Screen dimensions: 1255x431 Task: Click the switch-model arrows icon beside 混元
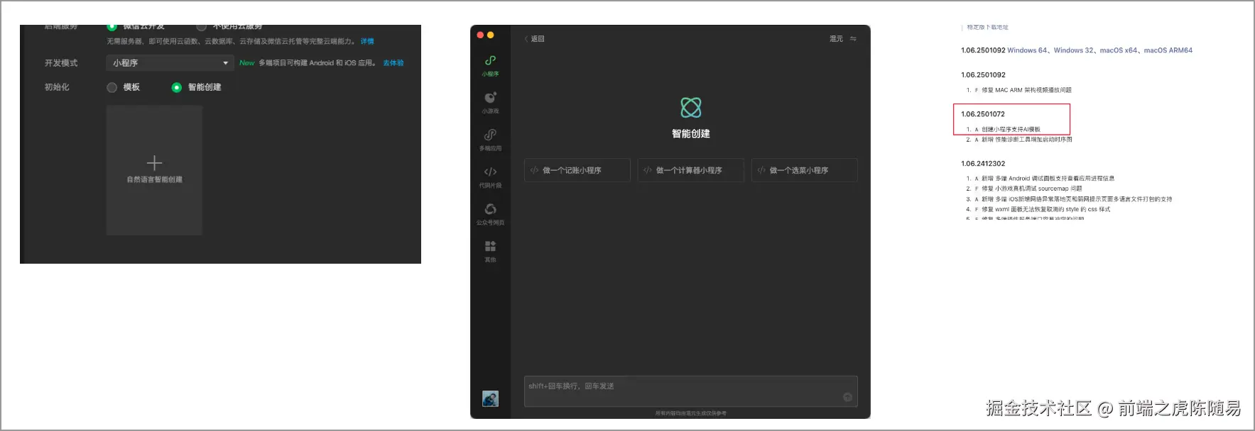pyautogui.click(x=853, y=39)
